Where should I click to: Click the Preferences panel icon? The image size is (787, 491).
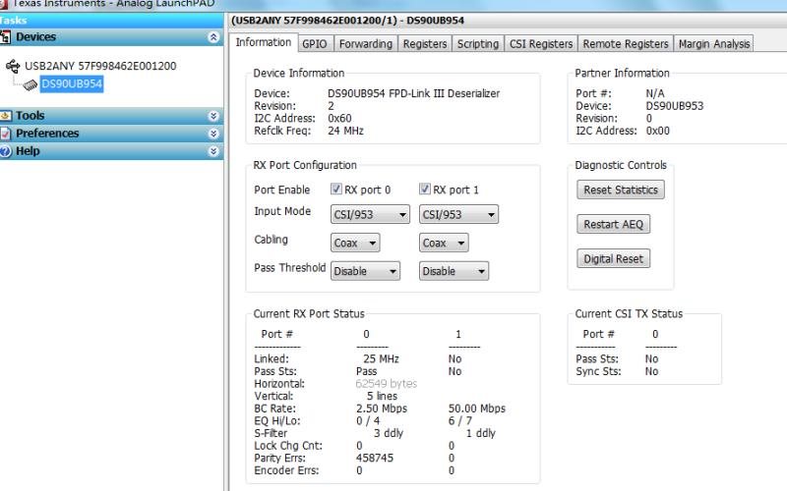[x=6, y=134]
